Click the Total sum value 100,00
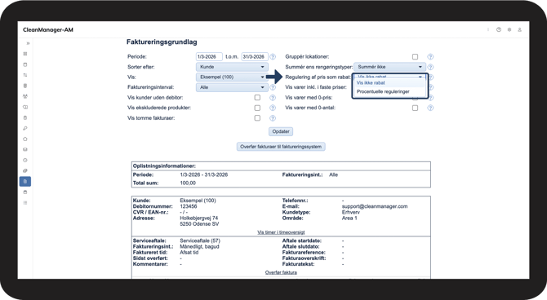Image resolution: width=547 pixels, height=300 pixels. tap(188, 183)
